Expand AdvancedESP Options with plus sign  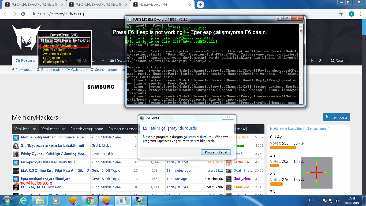point(79,46)
